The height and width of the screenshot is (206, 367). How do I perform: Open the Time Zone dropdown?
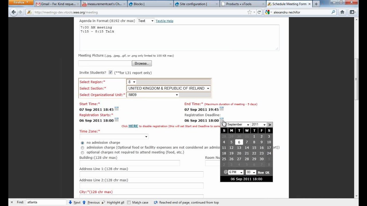point(114,137)
